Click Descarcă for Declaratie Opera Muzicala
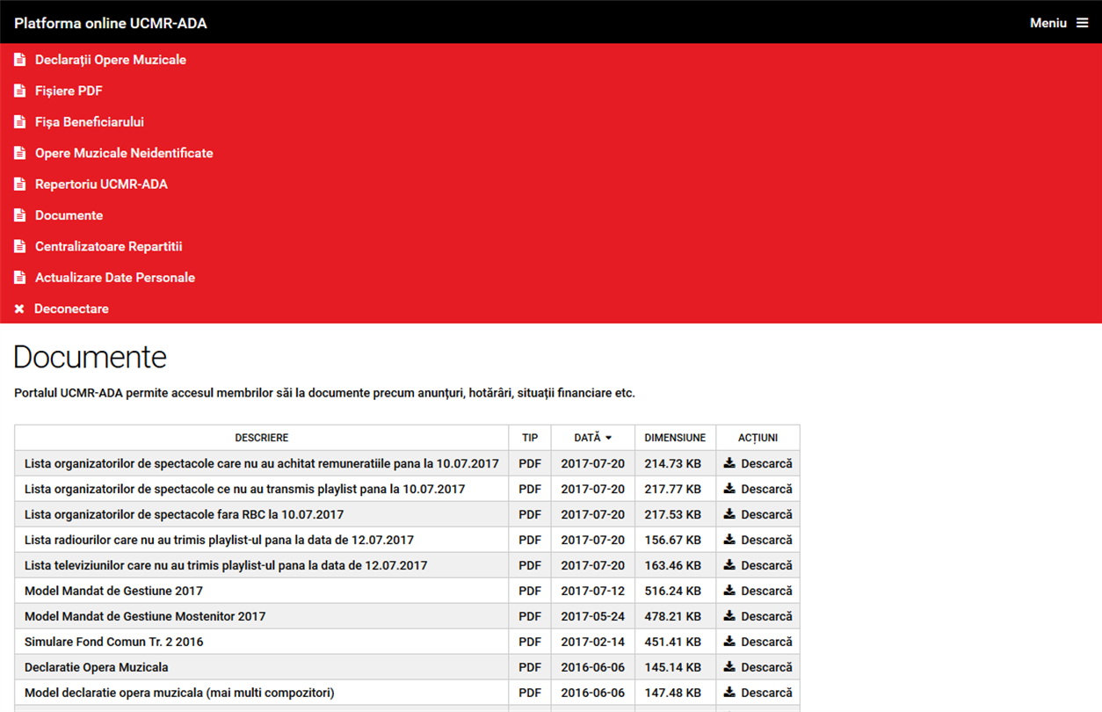1102x712 pixels. (766, 667)
